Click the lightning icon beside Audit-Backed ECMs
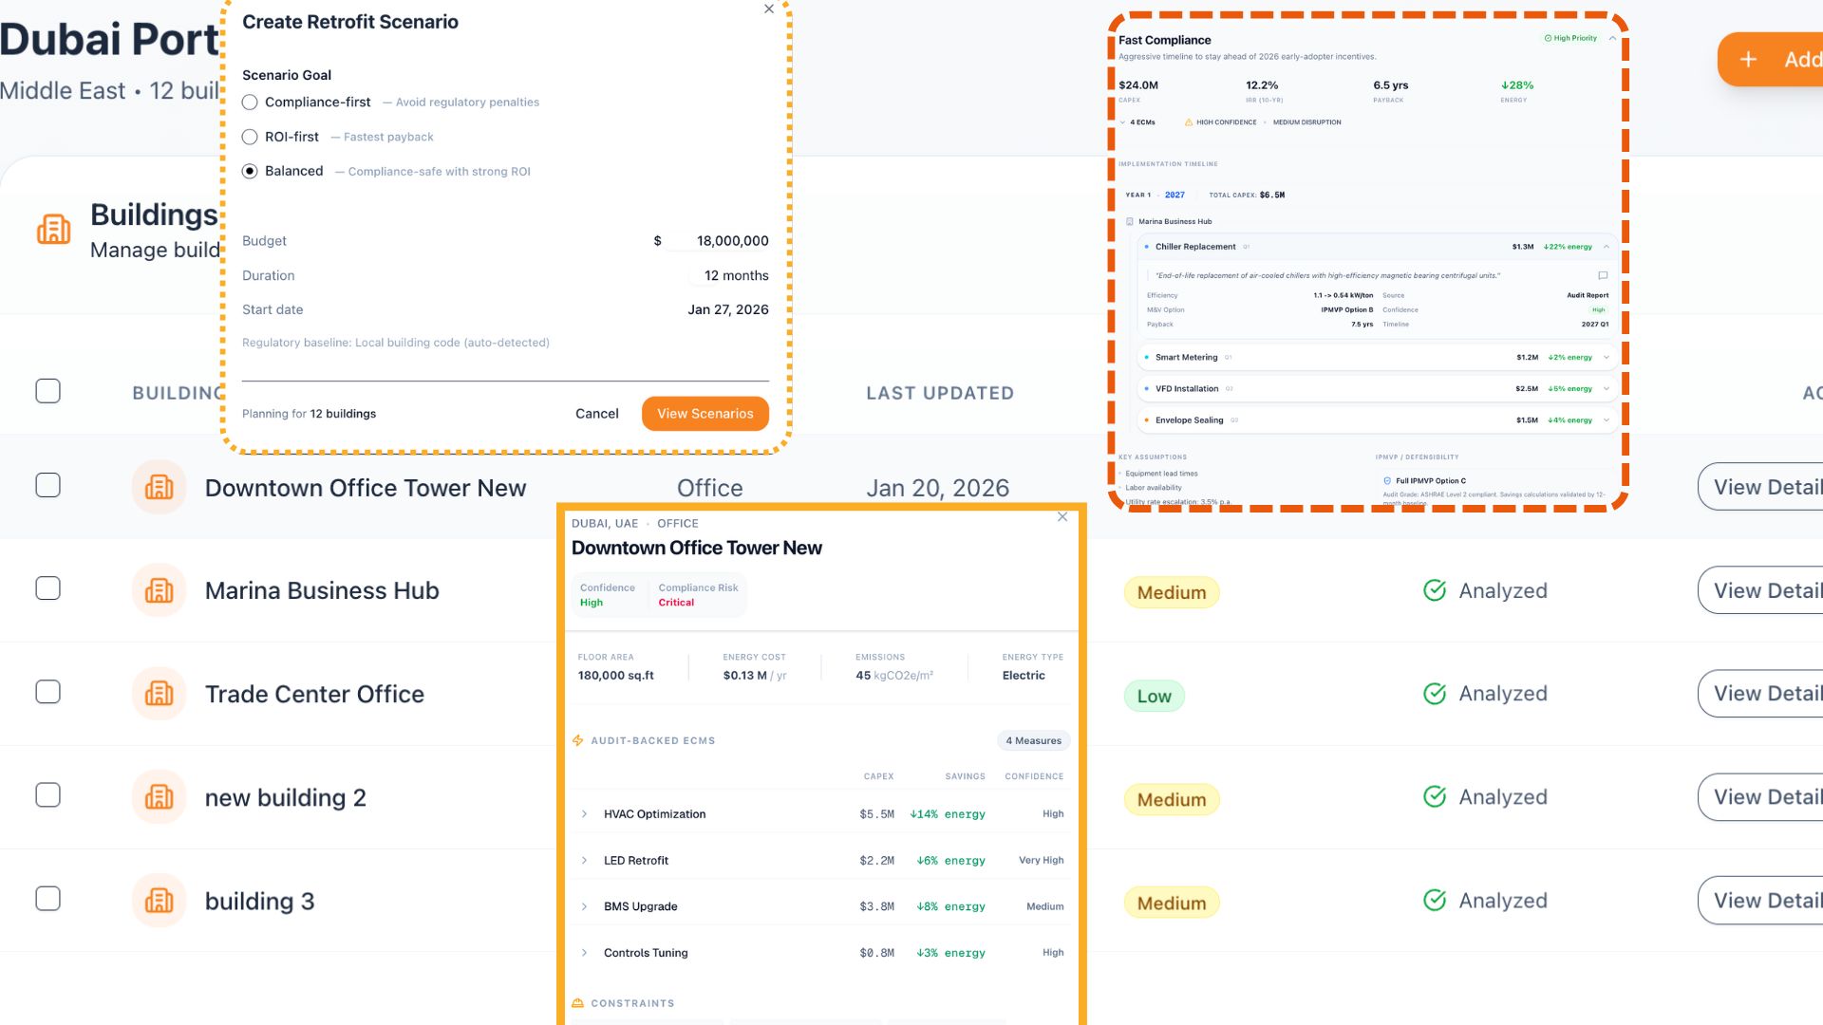 (577, 740)
